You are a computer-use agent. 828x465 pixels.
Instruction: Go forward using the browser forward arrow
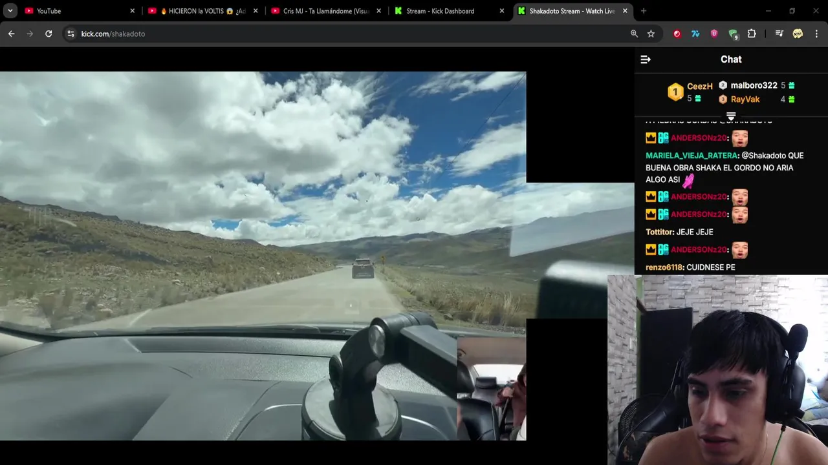pyautogui.click(x=30, y=34)
